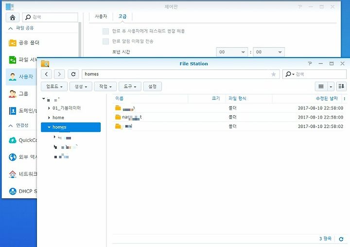Collapse File Sharing section in Control Panel

pyautogui.click(x=11, y=28)
